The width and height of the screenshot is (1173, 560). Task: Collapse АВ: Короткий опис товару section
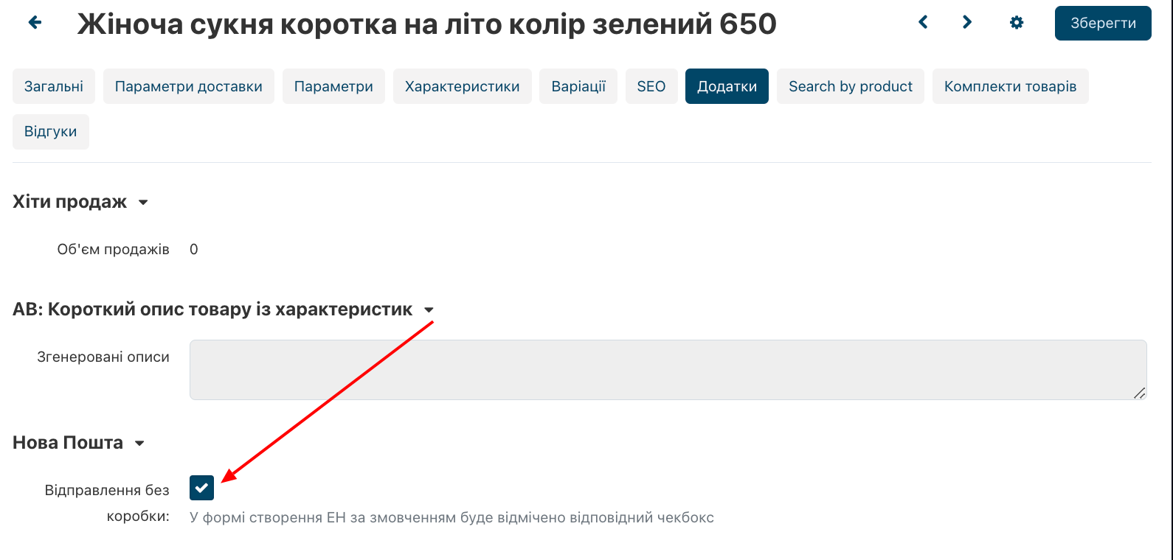[429, 310]
